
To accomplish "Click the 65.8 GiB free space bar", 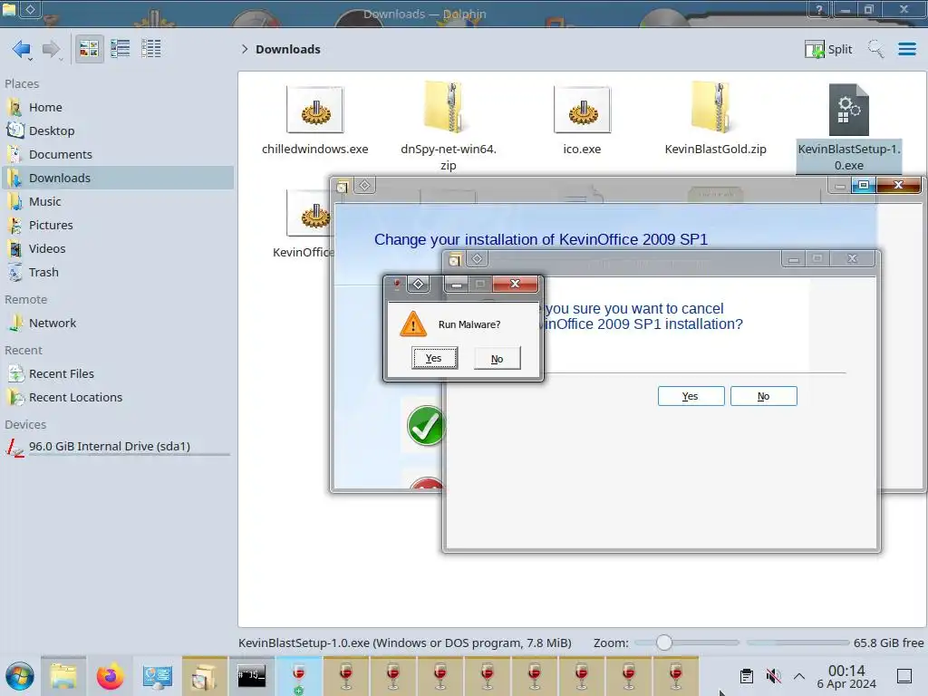I will point(797,643).
